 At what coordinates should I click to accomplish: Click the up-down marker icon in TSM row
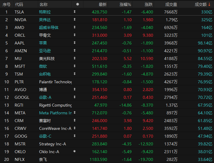coord(75,74)
